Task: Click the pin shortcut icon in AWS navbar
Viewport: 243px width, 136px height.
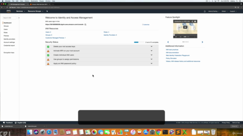Action: click(47, 11)
